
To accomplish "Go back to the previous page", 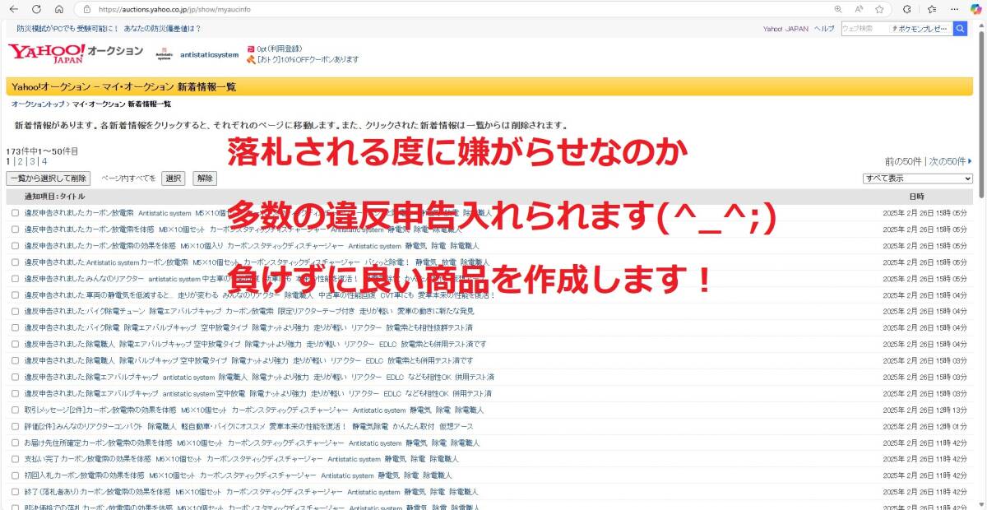I will click(13, 9).
